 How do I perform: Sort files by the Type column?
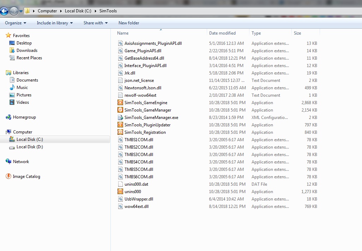coord(270,33)
